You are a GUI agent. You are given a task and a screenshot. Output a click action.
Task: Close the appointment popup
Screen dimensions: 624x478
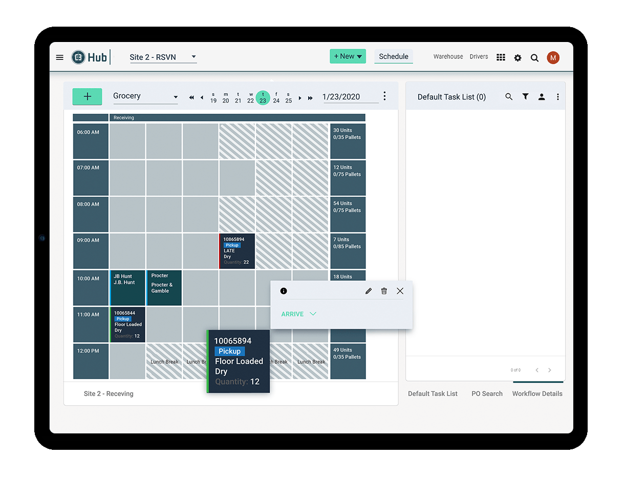[x=400, y=291]
